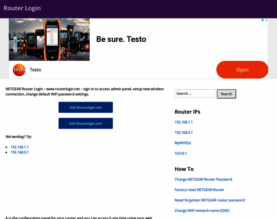Image resolution: width=277 pixels, height=219 pixels.
Task: Click the Visit Routerlogin.net button
Action: point(86,107)
